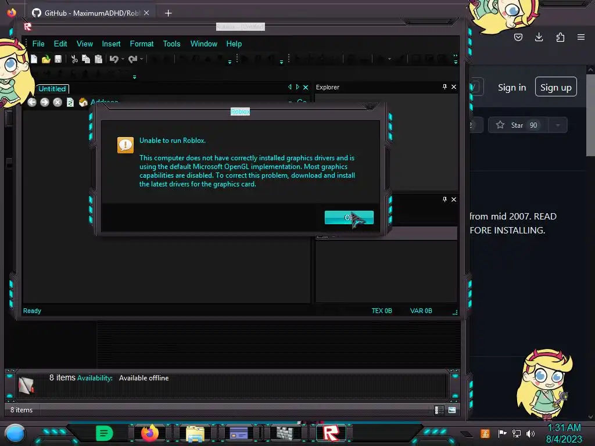Click the New document toolbar icon
Screen dimensions: 595x446
click(34, 59)
